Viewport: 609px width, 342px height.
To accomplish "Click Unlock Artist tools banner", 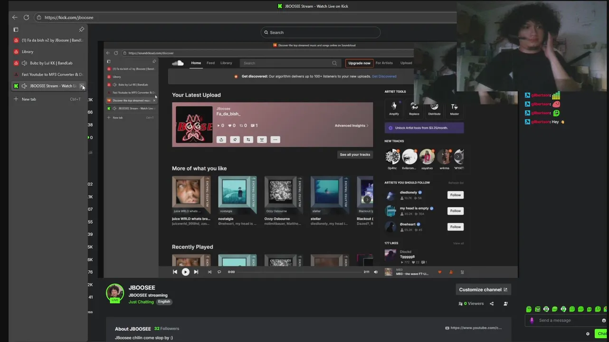I will tap(424, 128).
